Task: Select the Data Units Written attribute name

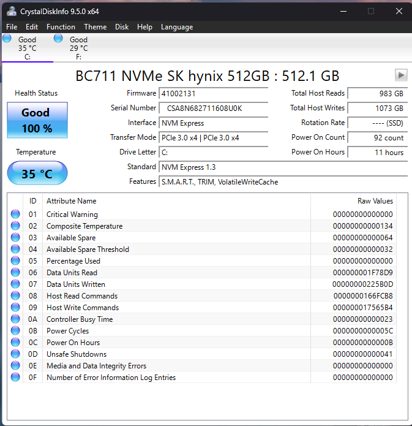Action: [76, 284]
